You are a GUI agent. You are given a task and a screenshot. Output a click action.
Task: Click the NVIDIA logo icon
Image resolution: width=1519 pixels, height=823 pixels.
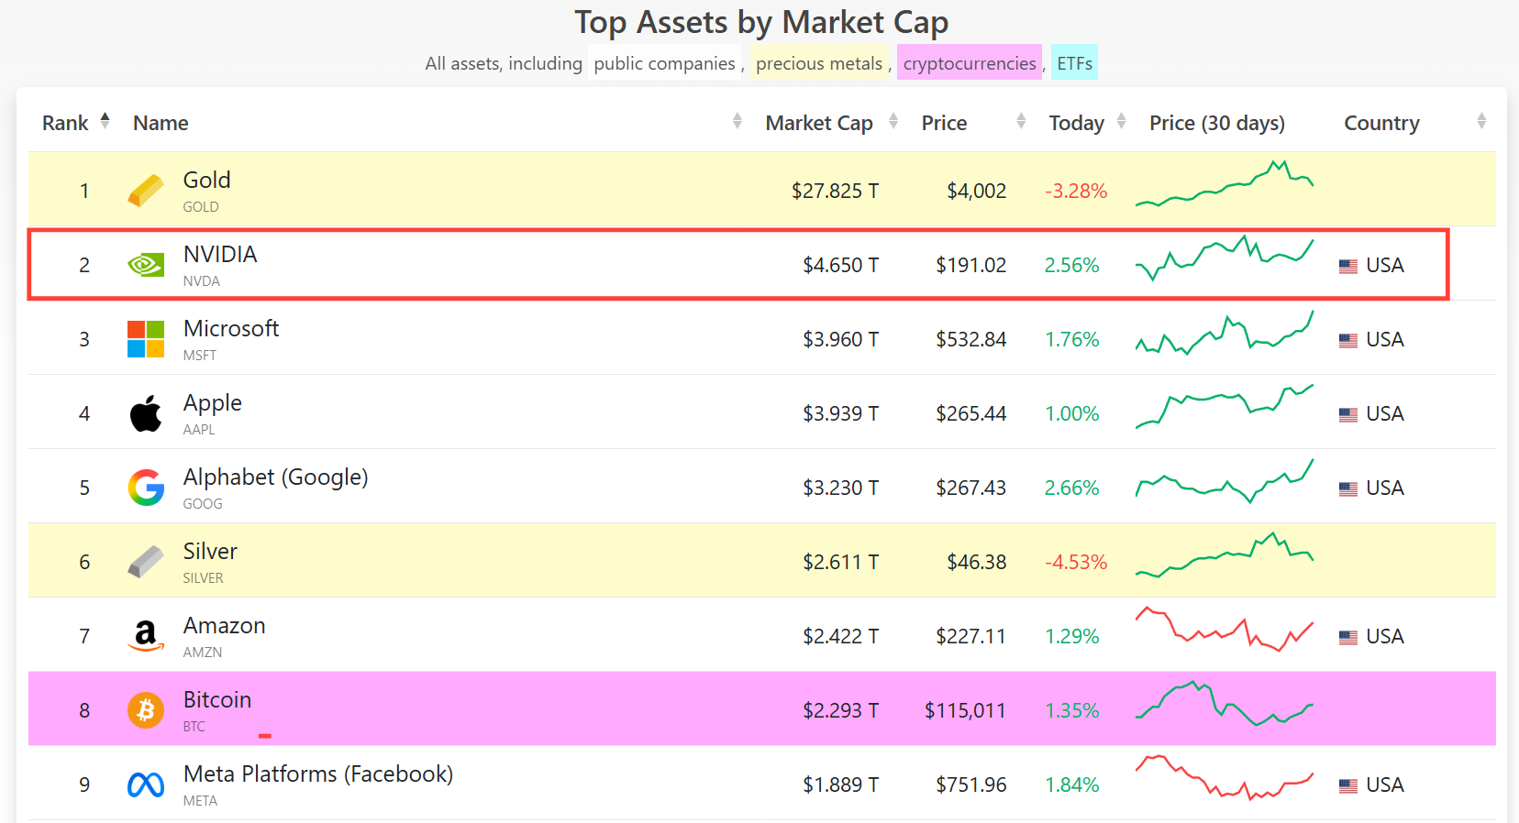tap(146, 265)
